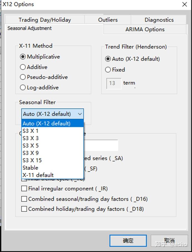Collapse the Seasonal Filter dropdown arrow
The height and width of the screenshot is (252, 192).
coord(80,114)
